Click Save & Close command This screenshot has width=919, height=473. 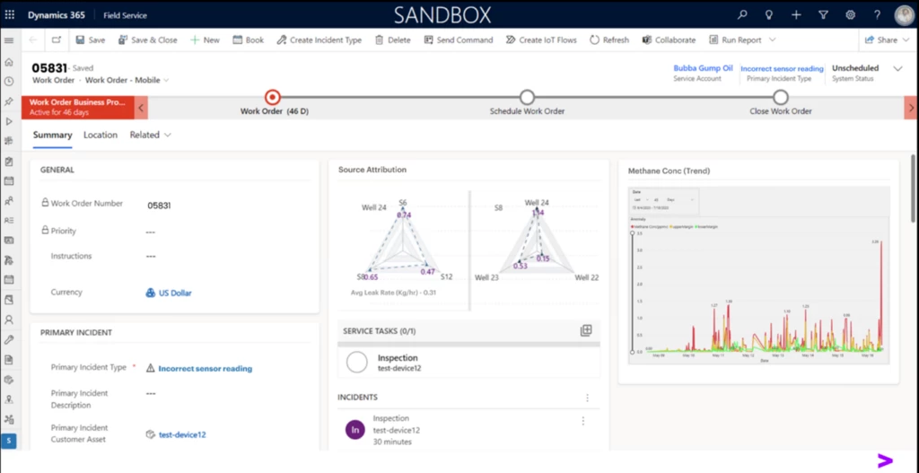point(148,39)
